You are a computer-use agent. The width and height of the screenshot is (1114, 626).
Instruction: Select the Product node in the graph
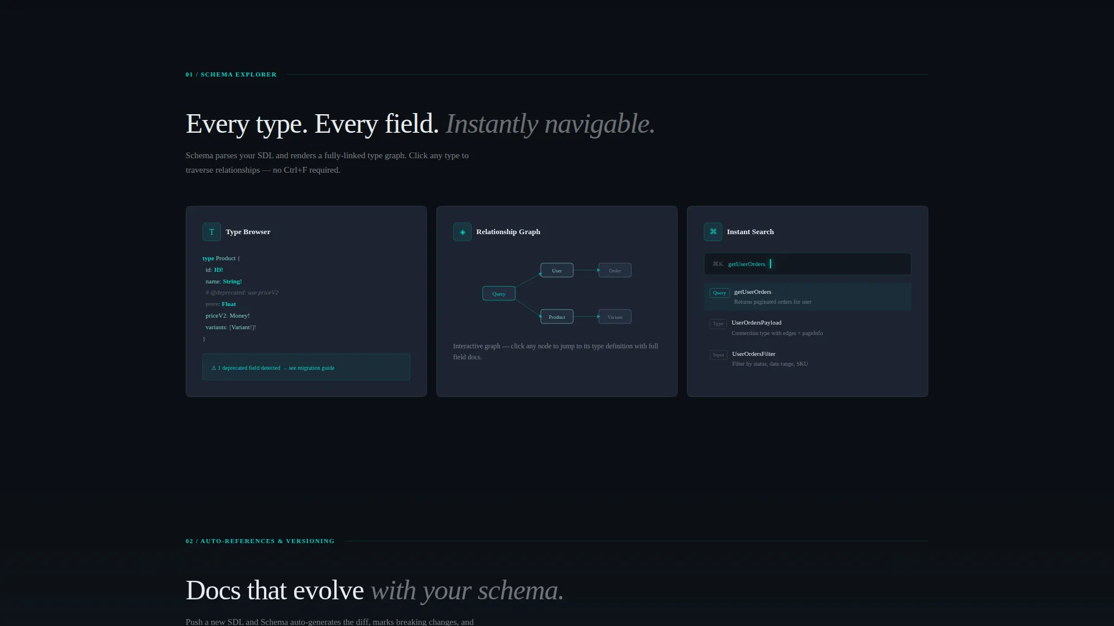coord(557,317)
